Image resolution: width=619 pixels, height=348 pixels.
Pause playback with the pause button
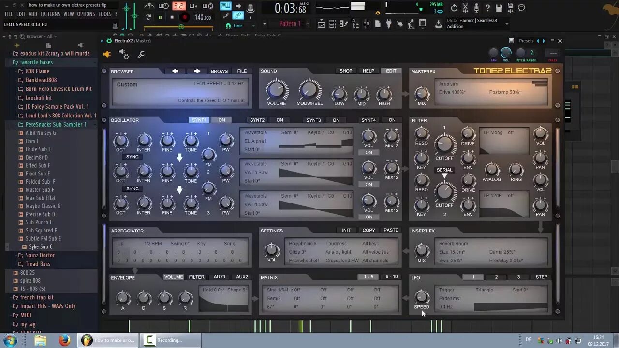160,17
